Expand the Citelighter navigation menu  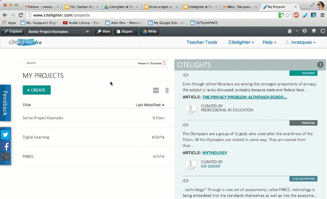click(241, 42)
